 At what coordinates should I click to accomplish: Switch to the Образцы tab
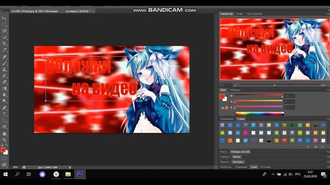coord(235,90)
